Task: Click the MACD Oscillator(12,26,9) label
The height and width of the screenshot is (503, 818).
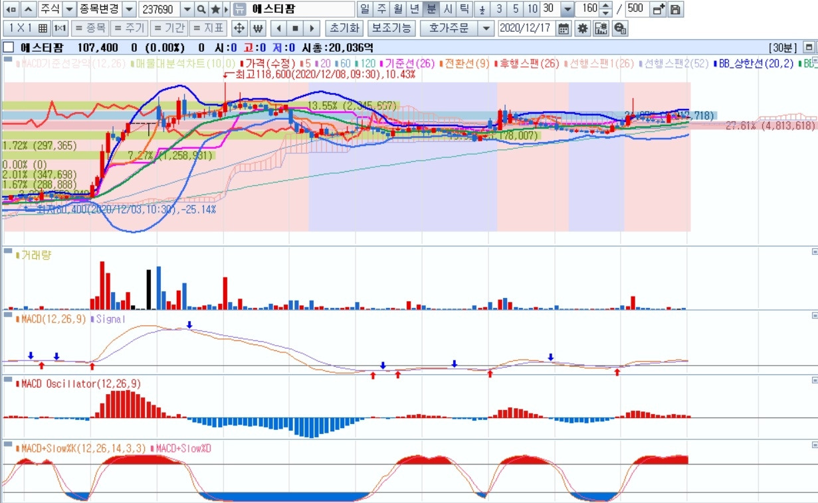Action: (81, 384)
